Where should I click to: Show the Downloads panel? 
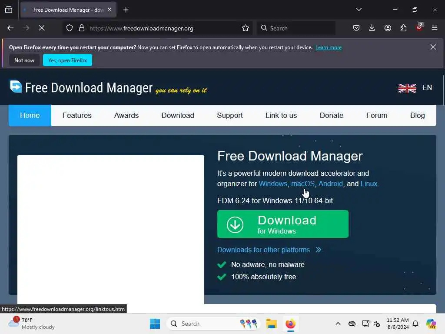point(372,28)
